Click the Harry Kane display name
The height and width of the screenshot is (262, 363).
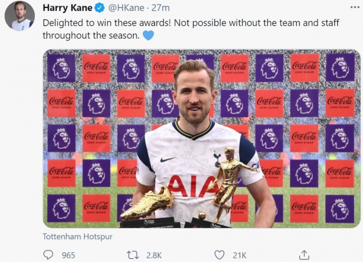(68, 8)
